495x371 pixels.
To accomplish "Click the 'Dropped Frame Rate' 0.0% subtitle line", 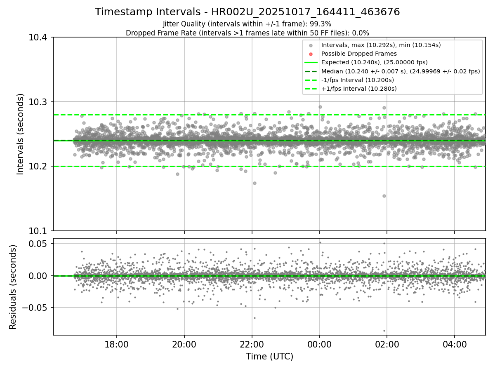I will 247,33.
